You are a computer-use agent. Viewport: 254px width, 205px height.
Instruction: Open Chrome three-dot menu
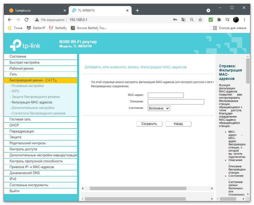(244, 20)
